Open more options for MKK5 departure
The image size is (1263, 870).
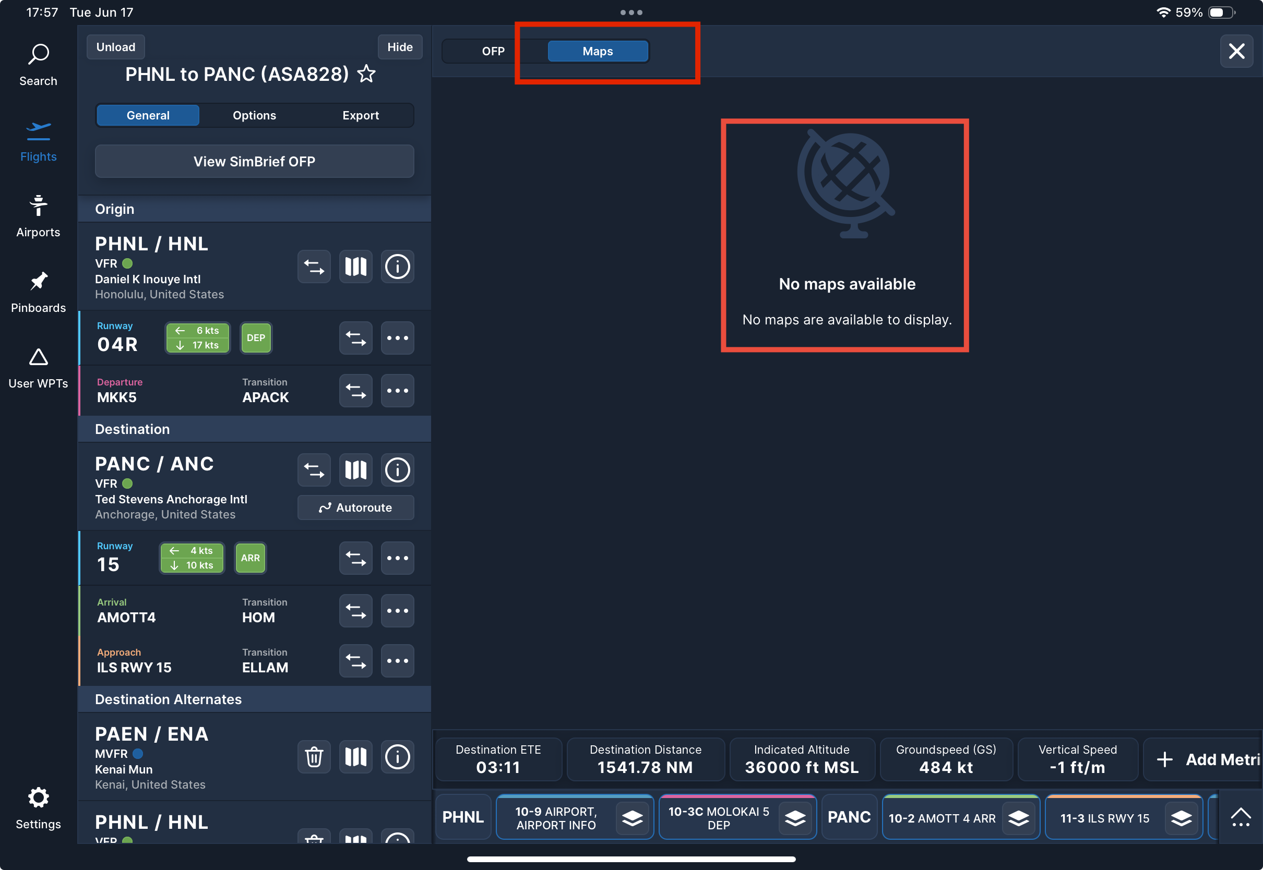click(397, 391)
